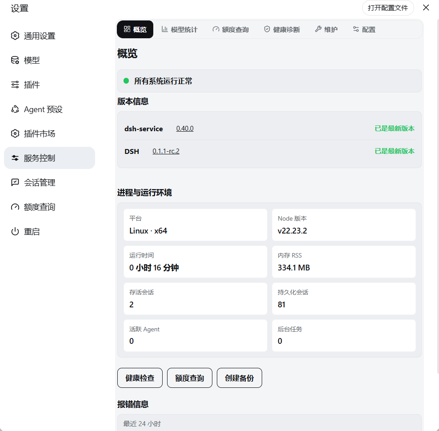Screen dimensions: 439x431
Task: Switch to the 模型统计 tab
Action: coord(180,29)
